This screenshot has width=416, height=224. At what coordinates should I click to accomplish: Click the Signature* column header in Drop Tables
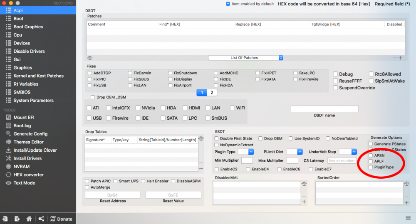coord(97,140)
